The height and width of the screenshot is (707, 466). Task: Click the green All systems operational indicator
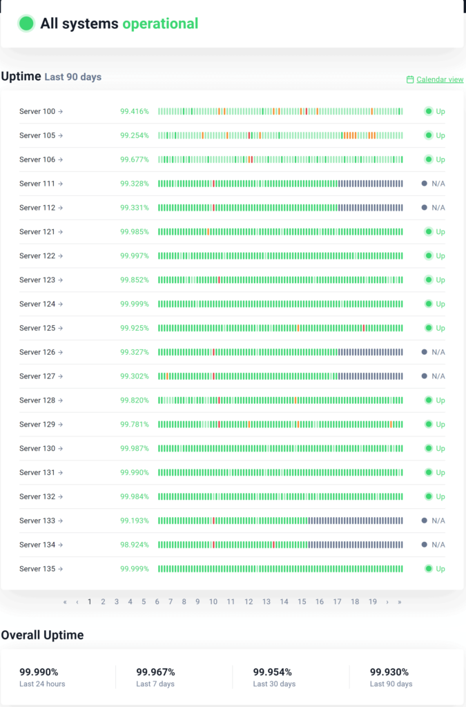tap(26, 23)
